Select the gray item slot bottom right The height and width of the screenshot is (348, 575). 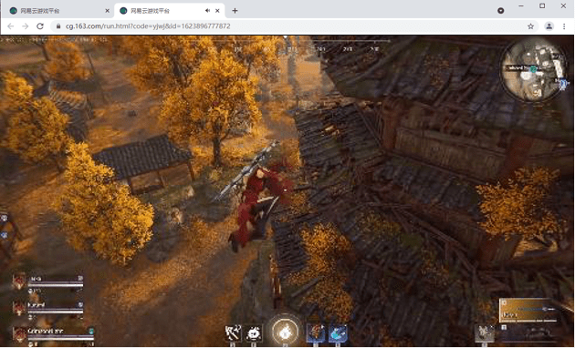click(x=485, y=333)
